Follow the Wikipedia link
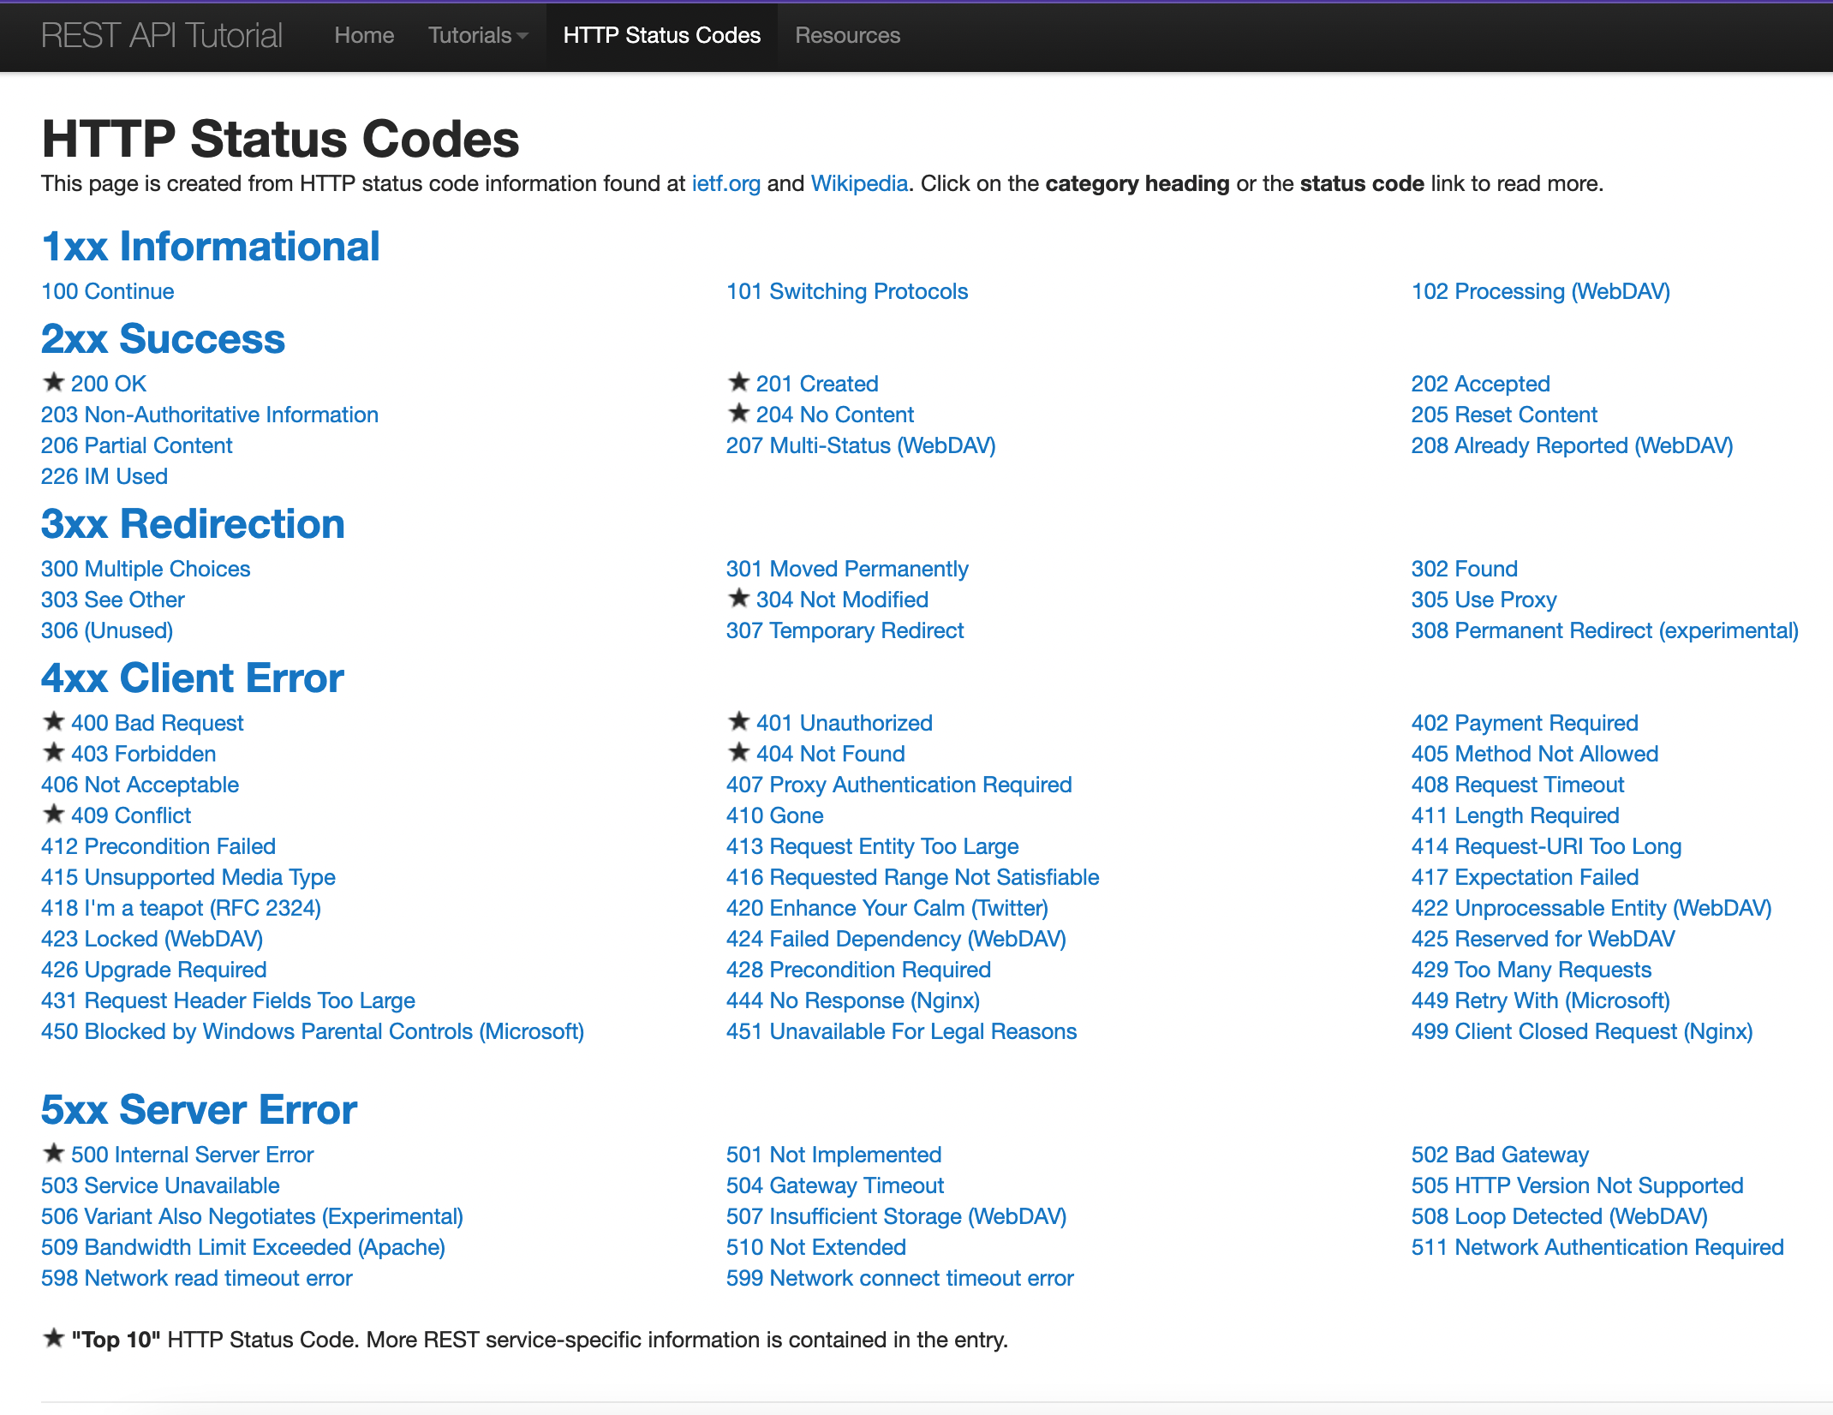The image size is (1833, 1415). coord(859,183)
